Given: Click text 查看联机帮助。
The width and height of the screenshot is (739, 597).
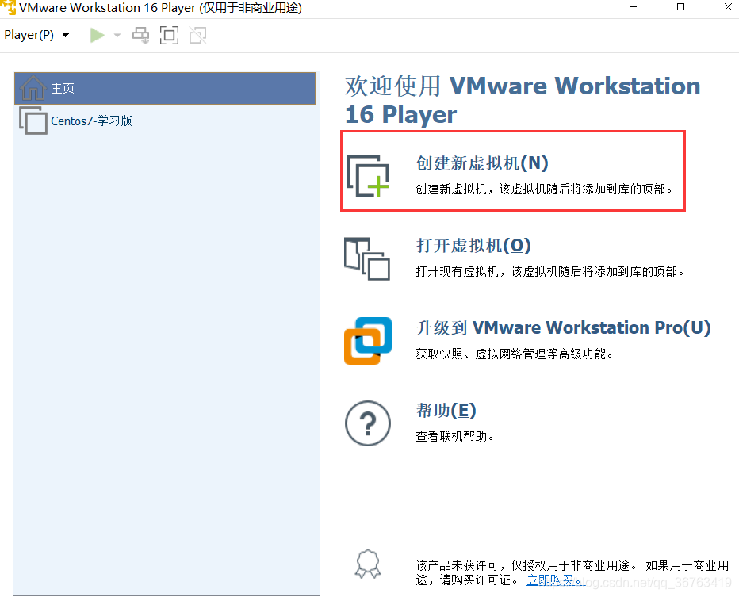Looking at the screenshot, I should (455, 436).
